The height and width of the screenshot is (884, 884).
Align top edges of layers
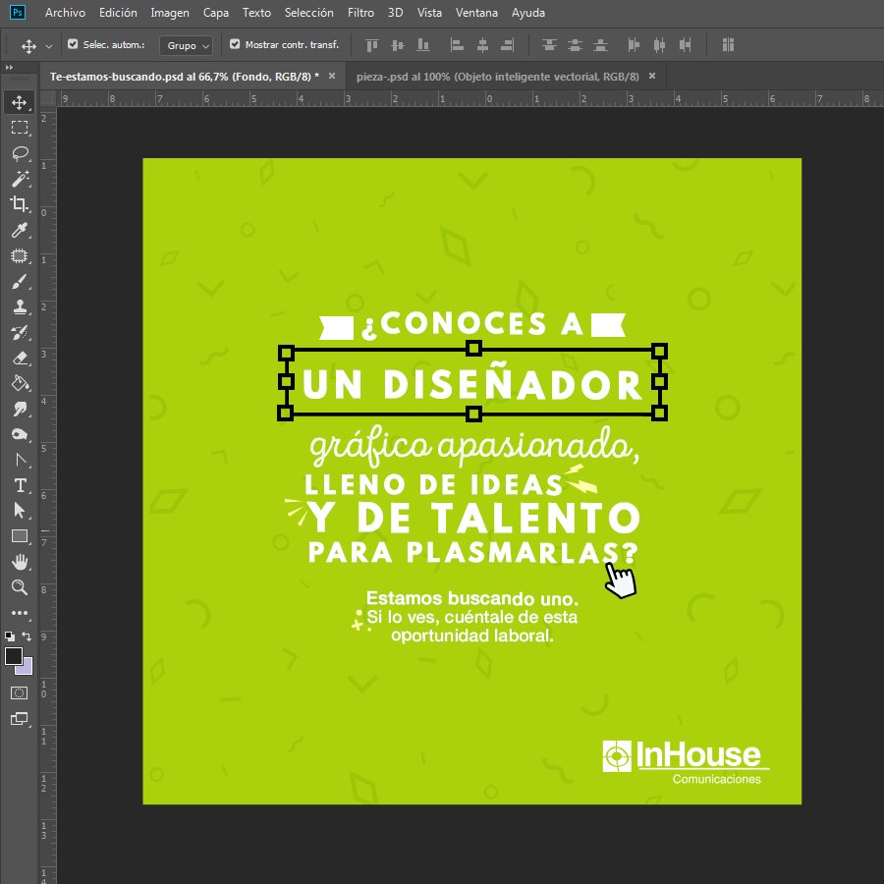click(372, 45)
